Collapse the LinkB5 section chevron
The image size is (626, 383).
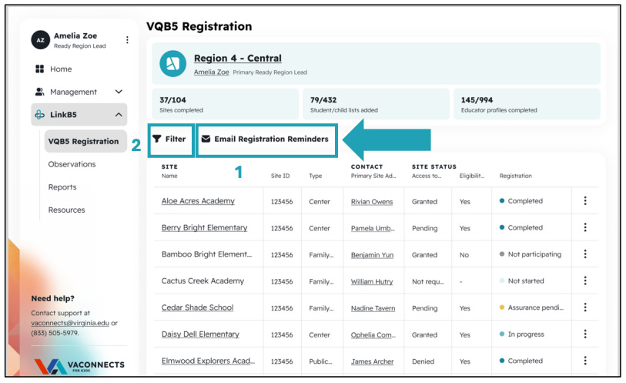coord(119,115)
